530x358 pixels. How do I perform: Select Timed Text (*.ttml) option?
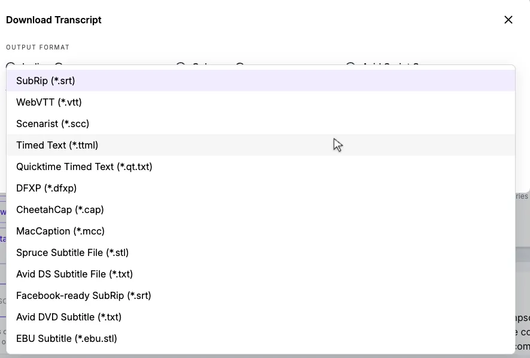261,145
